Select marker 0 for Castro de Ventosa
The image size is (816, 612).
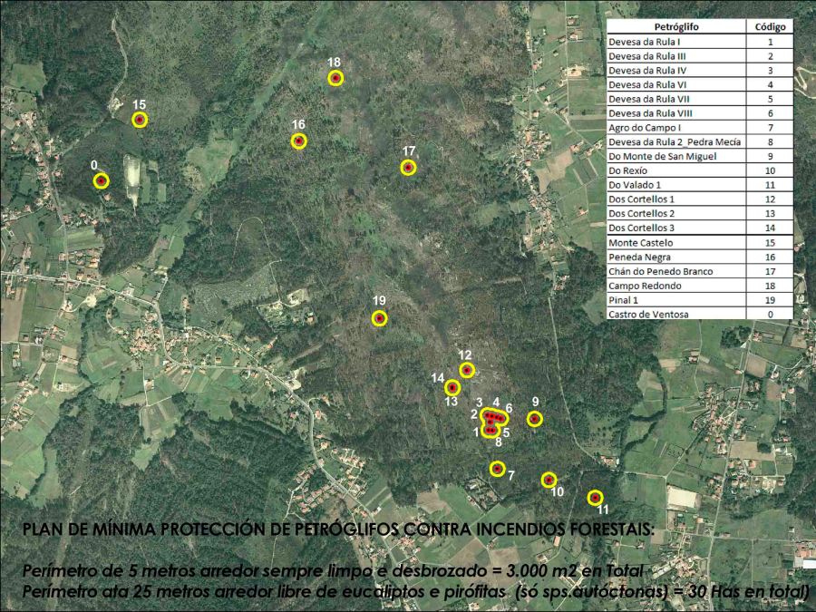click(100, 181)
